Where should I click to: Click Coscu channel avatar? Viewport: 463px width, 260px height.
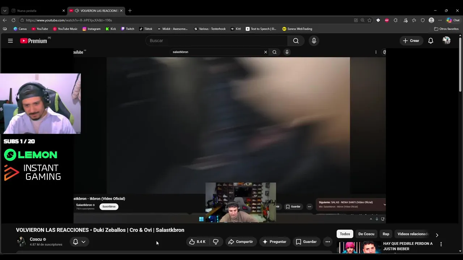pyautogui.click(x=21, y=242)
